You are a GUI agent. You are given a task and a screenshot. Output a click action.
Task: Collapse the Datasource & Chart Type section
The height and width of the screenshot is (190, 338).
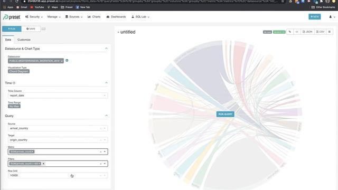pos(106,49)
